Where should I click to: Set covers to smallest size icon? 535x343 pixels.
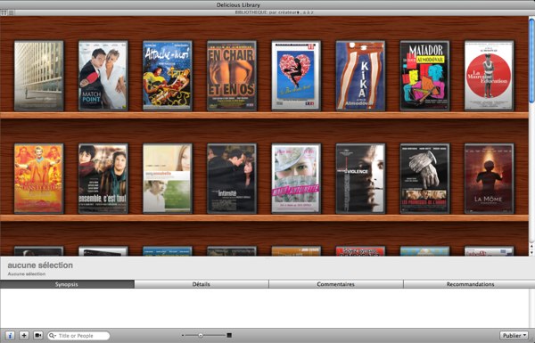click(183, 336)
